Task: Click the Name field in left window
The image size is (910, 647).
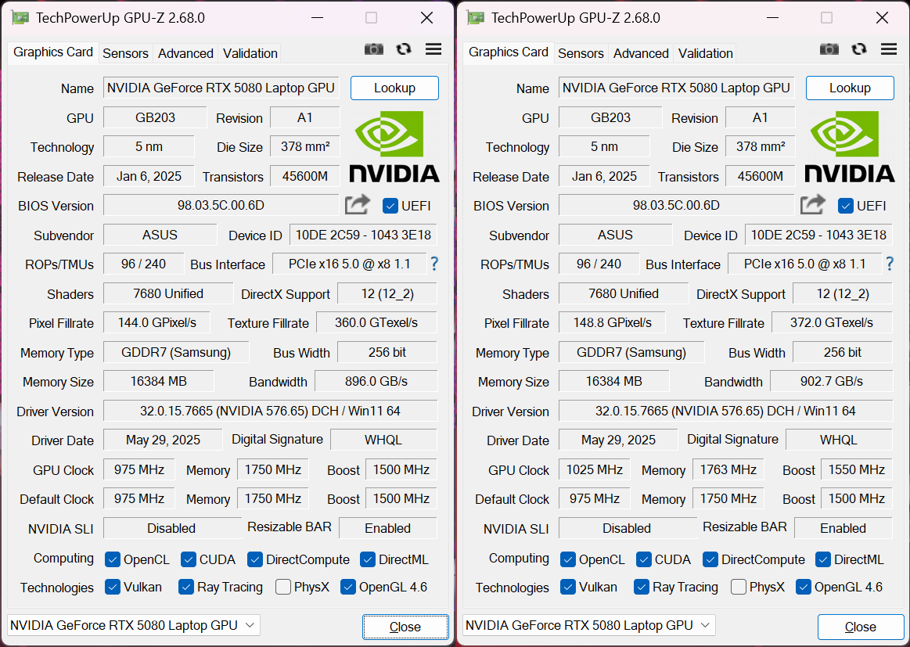Action: (221, 88)
